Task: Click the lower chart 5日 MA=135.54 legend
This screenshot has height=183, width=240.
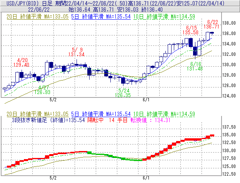Action: coord(101,114)
